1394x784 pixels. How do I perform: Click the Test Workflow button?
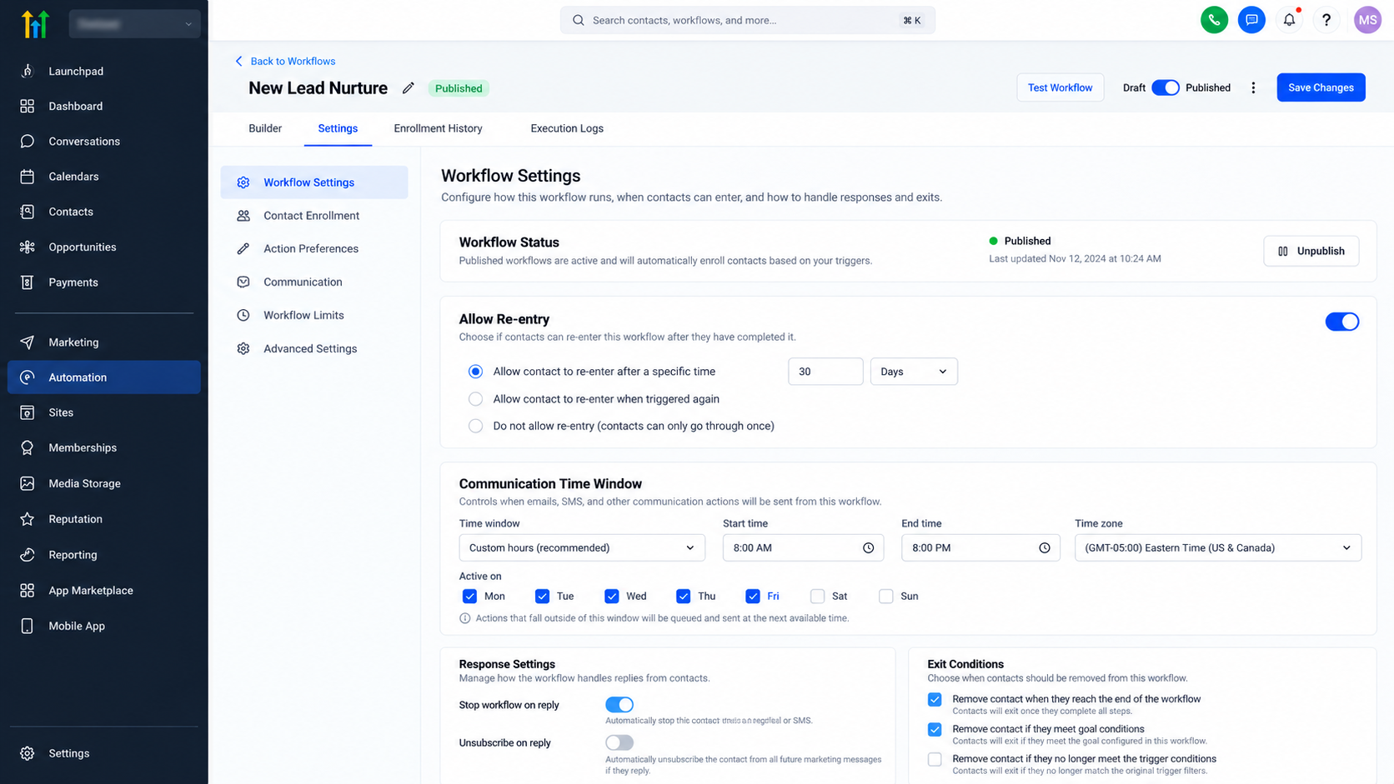1060,87
